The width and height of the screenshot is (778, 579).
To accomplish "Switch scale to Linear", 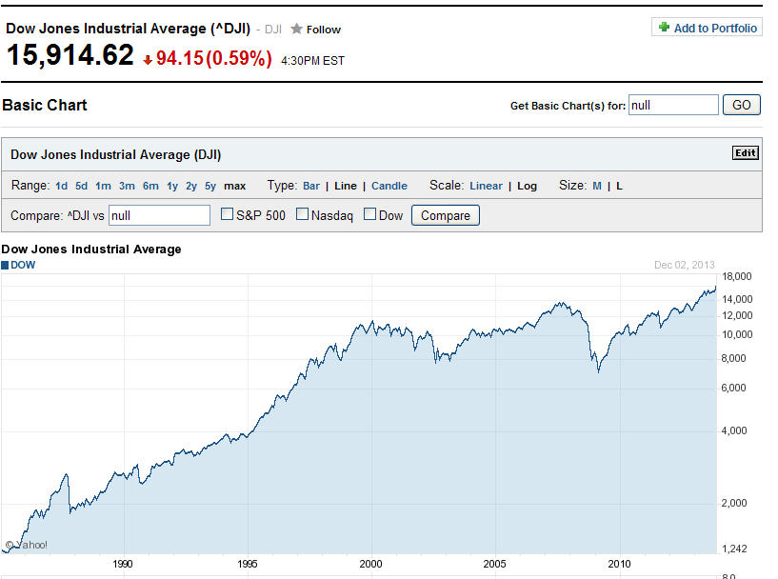I will pos(486,186).
